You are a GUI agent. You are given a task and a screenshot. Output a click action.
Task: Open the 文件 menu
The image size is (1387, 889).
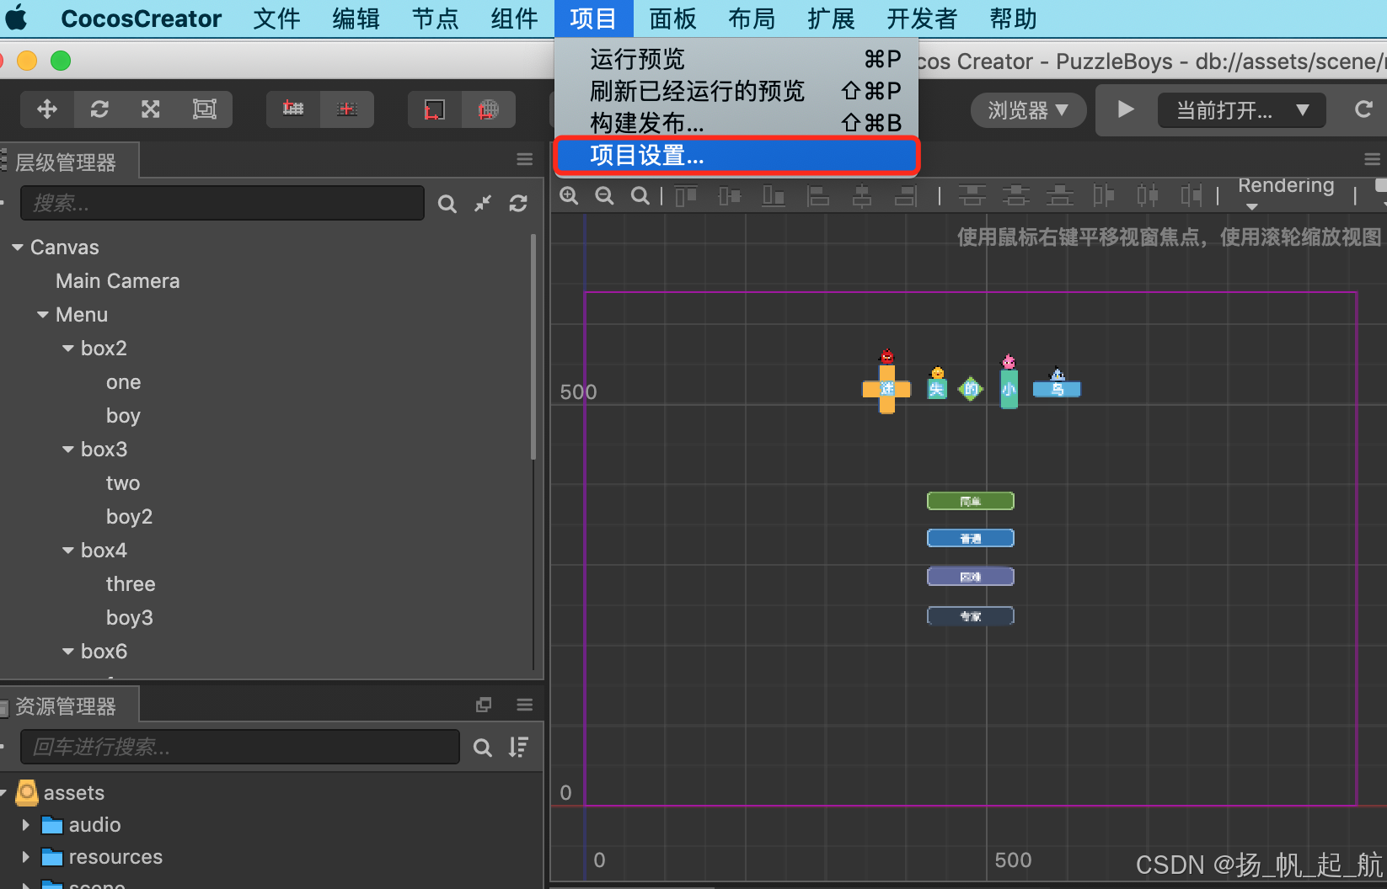coord(276,19)
